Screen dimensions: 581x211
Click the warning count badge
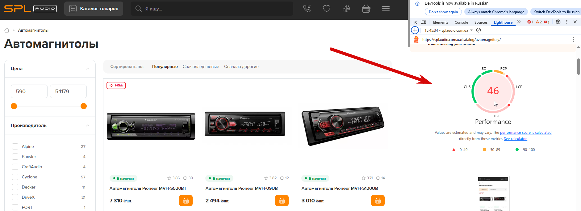(x=539, y=22)
